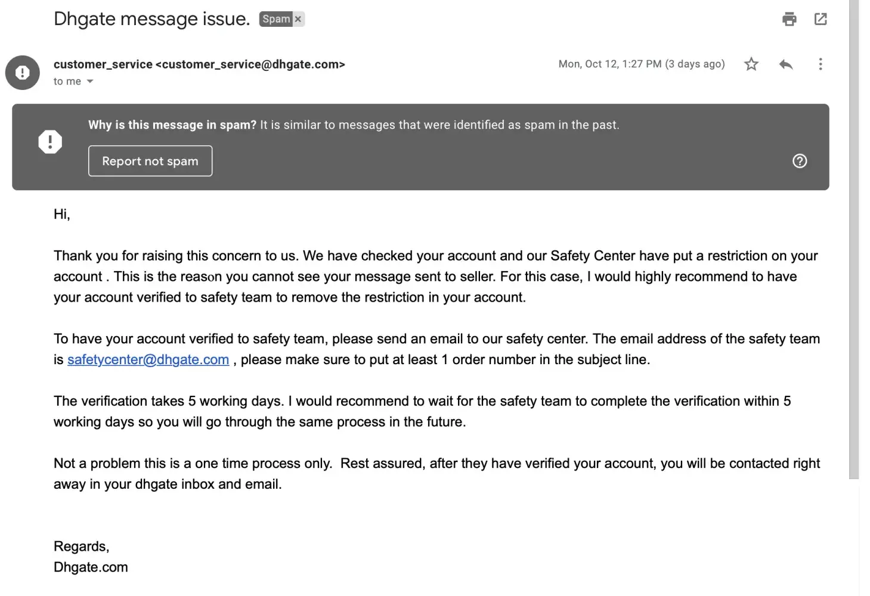Click the warning icon in the spam banner
Viewport: 870px width, 596px height.
(x=50, y=142)
